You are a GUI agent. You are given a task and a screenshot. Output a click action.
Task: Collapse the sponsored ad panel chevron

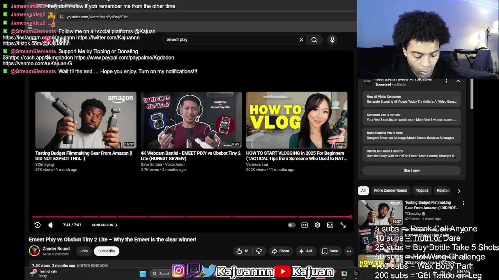pyautogui.click(x=458, y=81)
